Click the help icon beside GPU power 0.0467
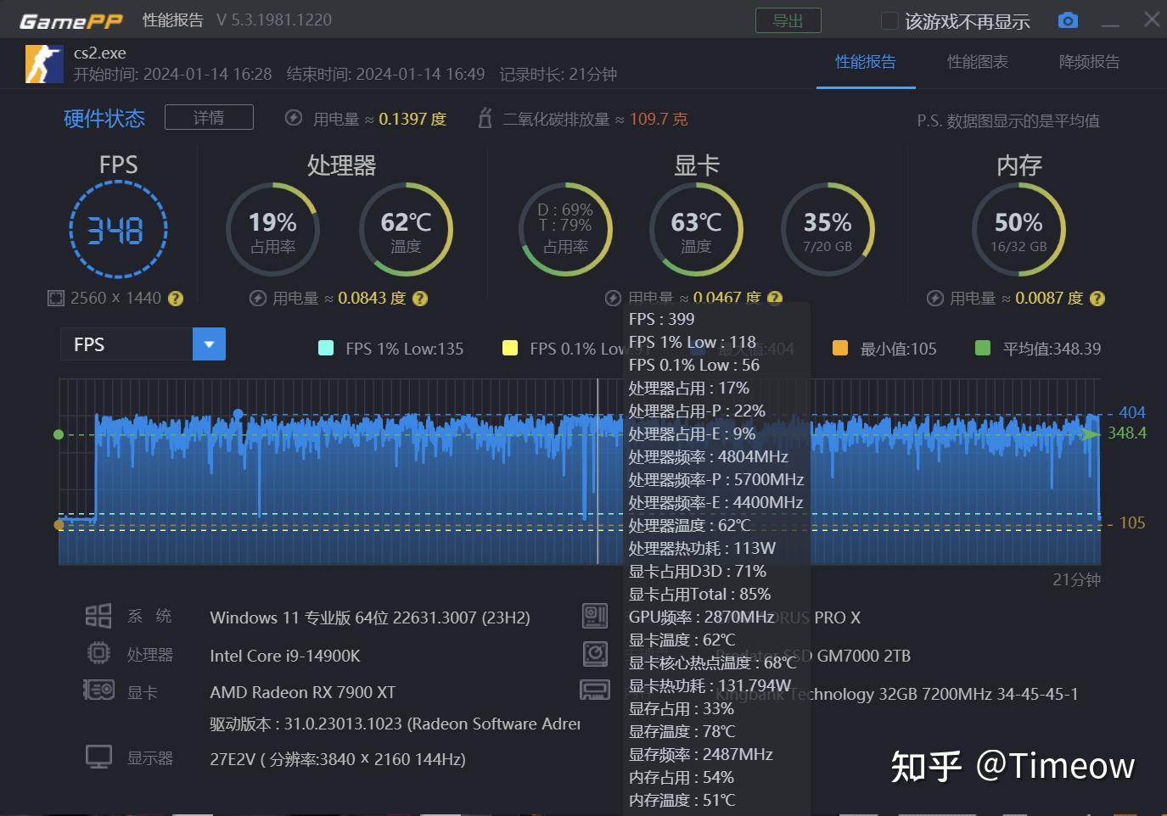Screen dimensions: 1167x816 pos(775,298)
